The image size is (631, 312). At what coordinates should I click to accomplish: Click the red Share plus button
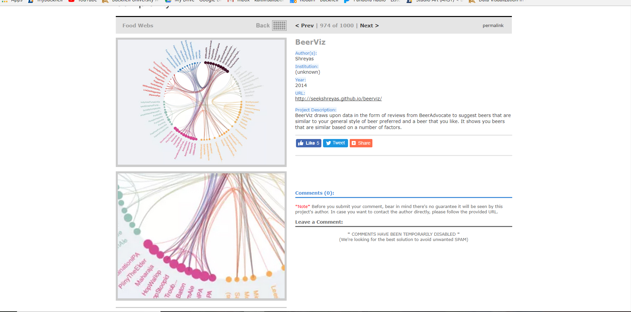(361, 143)
